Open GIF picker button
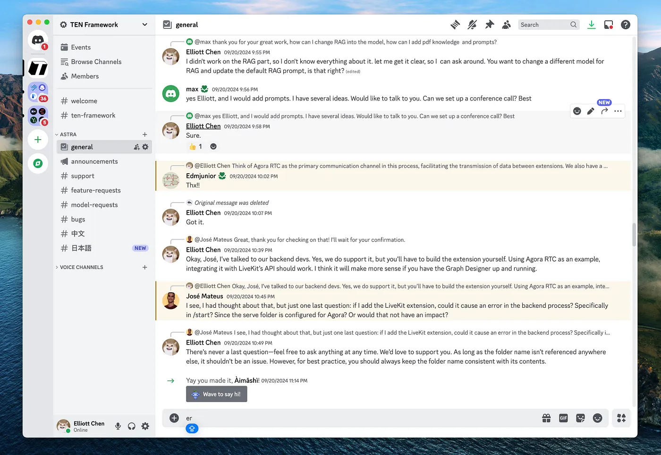This screenshot has width=661, height=455. [x=563, y=418]
